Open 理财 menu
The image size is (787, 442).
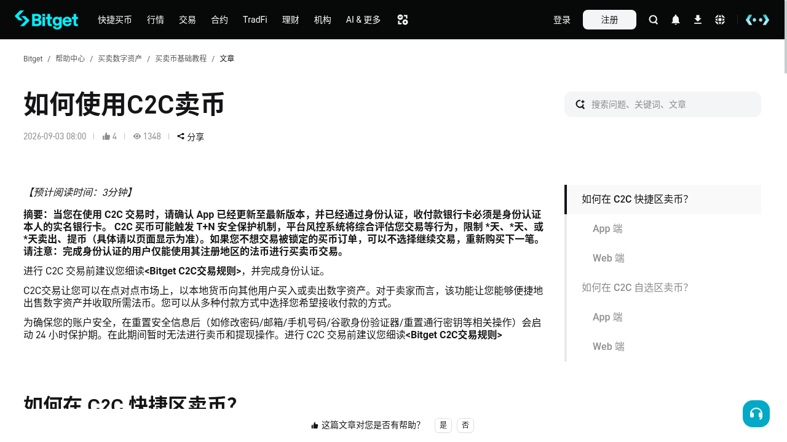click(x=291, y=20)
